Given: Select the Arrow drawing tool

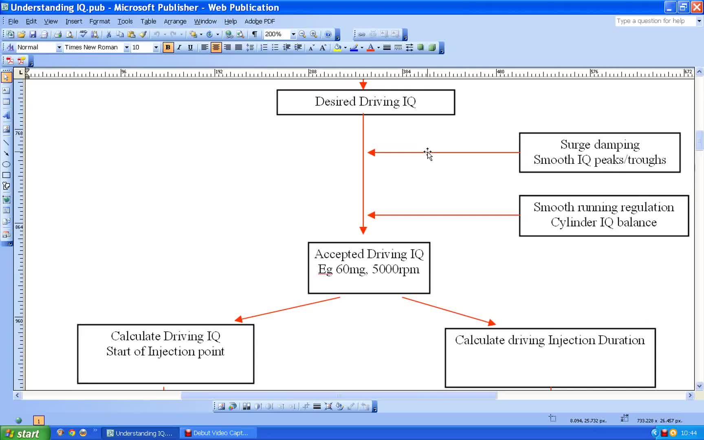Looking at the screenshot, I should [x=6, y=154].
